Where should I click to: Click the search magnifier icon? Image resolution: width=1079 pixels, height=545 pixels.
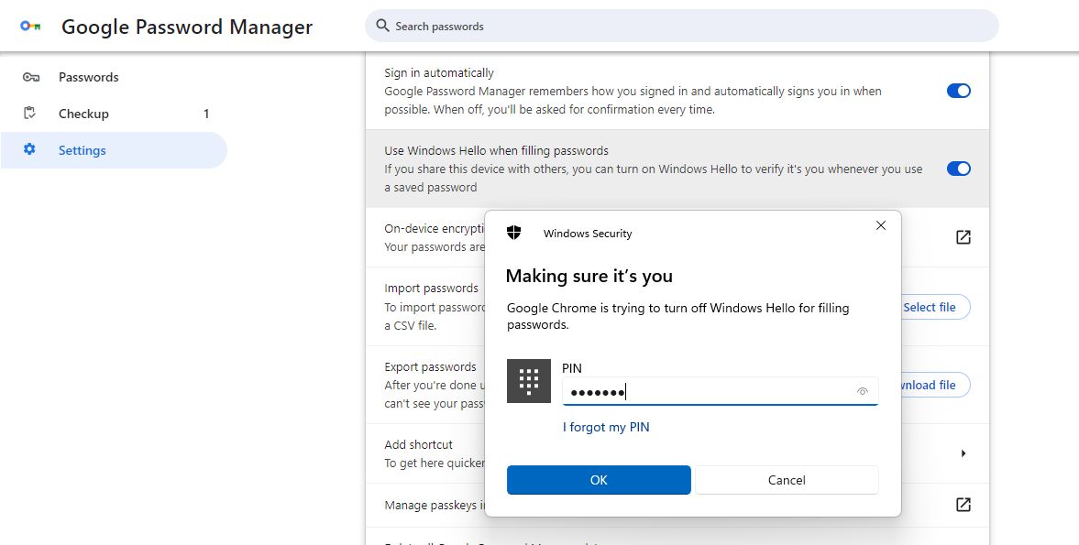[x=382, y=27]
